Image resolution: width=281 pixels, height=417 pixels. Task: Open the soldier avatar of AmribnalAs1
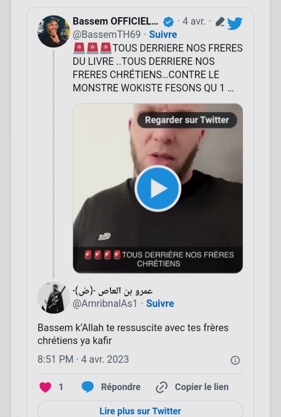tap(54, 297)
